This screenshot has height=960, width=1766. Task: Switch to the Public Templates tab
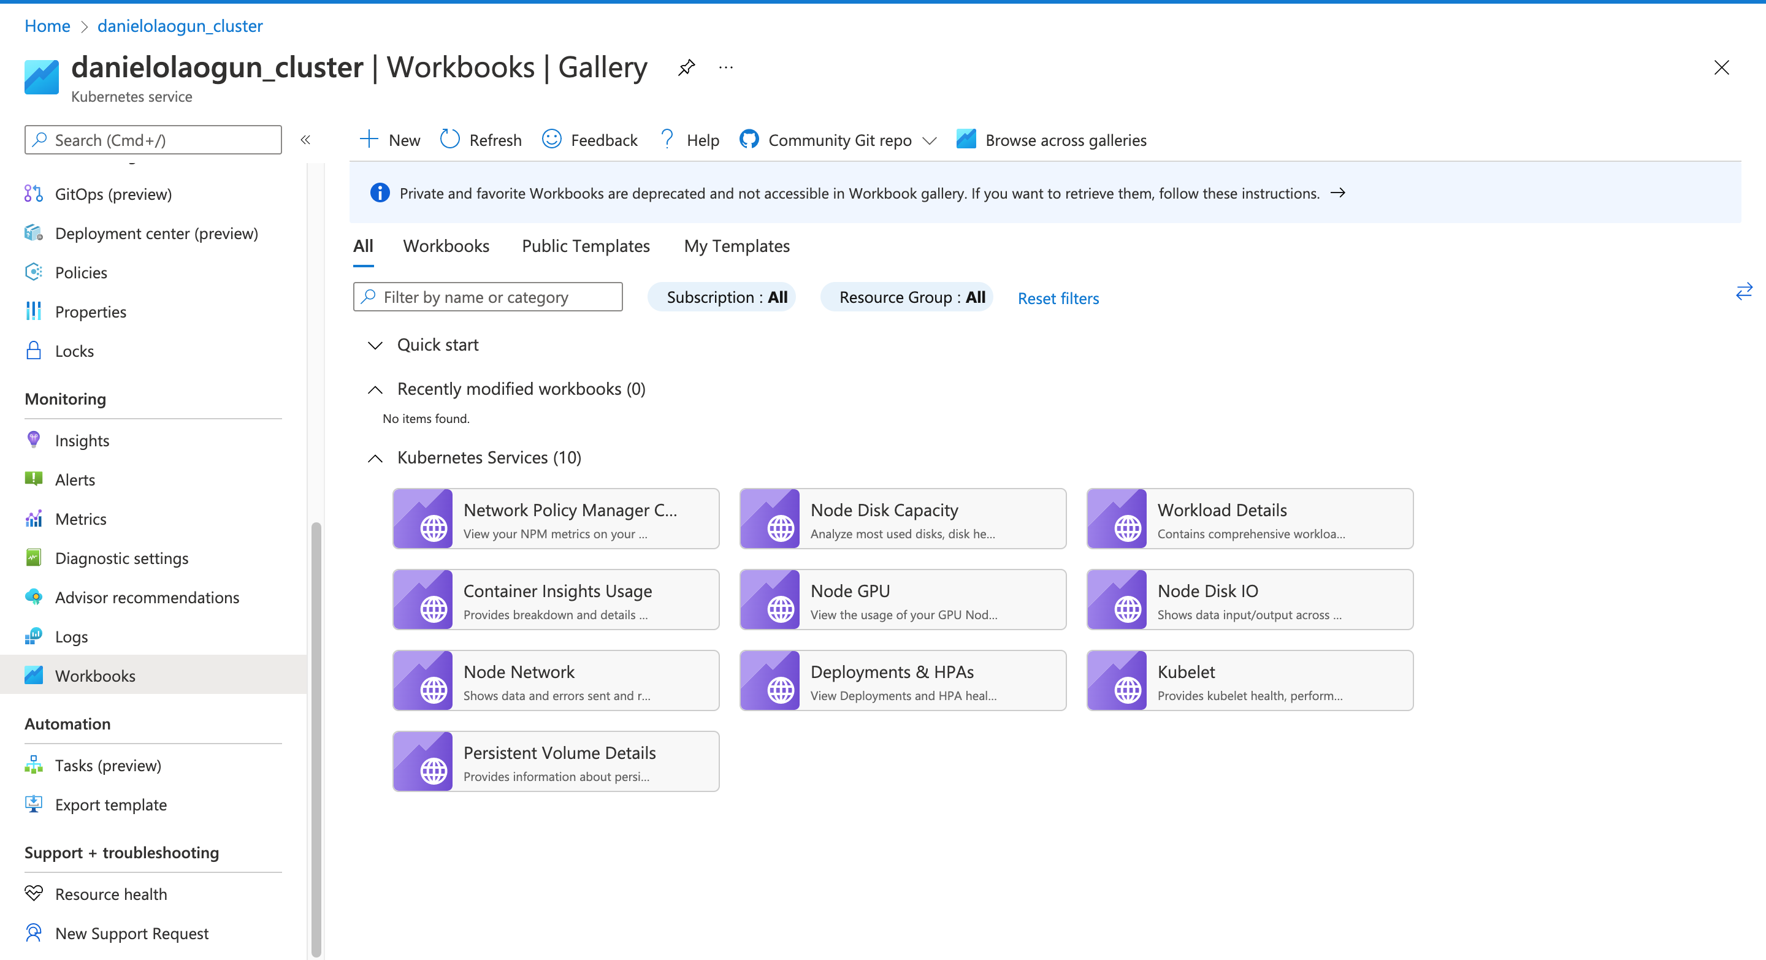pyautogui.click(x=586, y=246)
